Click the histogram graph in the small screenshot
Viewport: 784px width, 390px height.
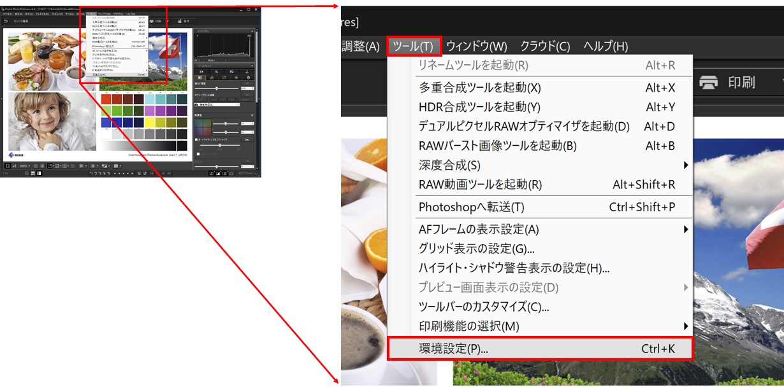click(224, 46)
